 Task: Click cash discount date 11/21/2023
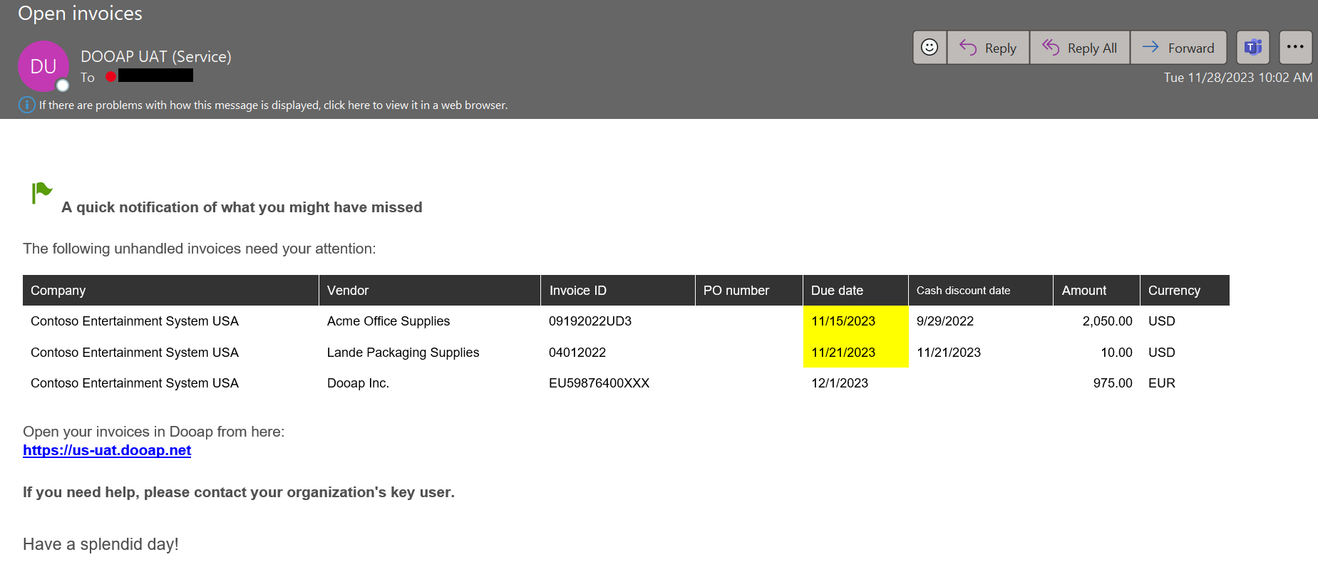point(949,353)
